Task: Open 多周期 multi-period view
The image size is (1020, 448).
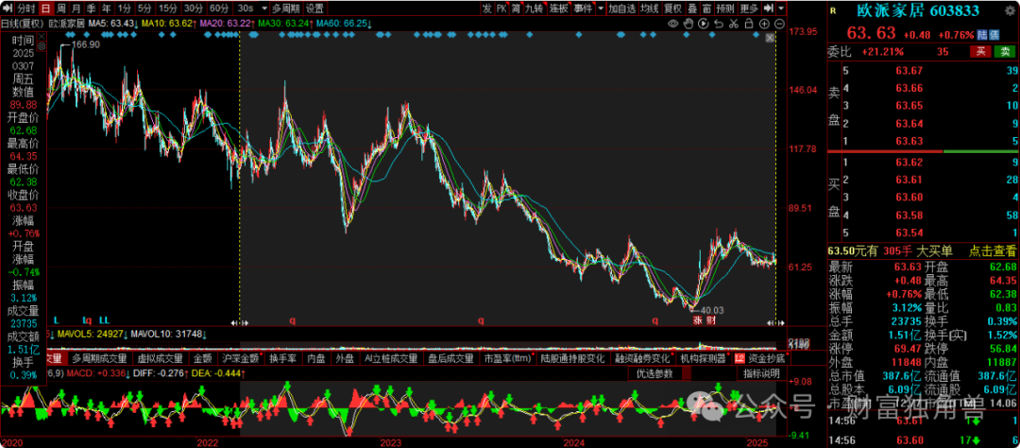Action: click(286, 9)
